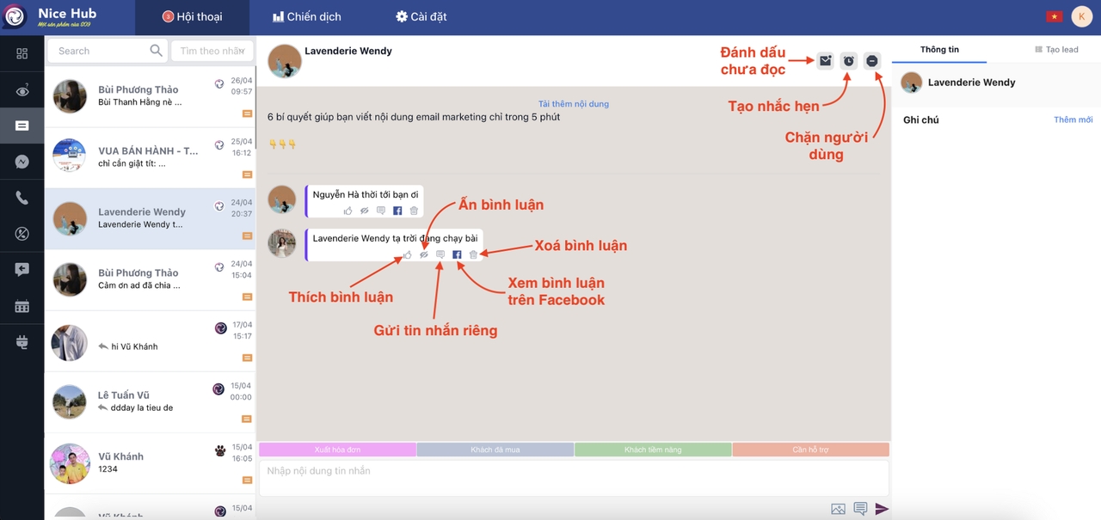Apply the green 'Khách tiềm năng' label
The width and height of the screenshot is (1101, 520).
coord(653,450)
